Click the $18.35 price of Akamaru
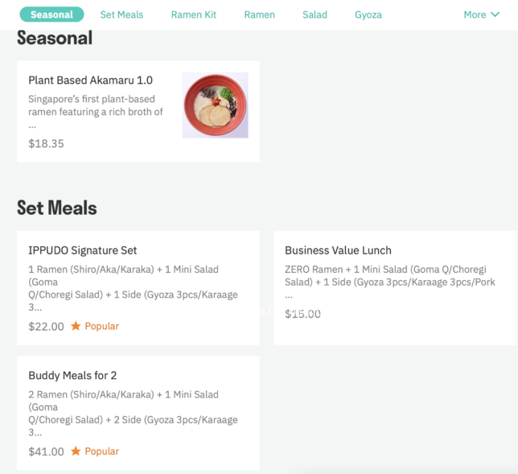Screen dimensions: 518x474 [46, 143]
